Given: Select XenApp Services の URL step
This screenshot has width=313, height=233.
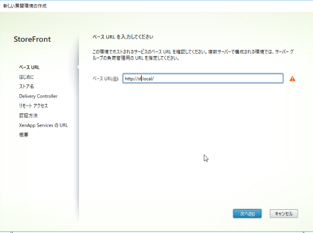Looking at the screenshot, I should click(44, 125).
